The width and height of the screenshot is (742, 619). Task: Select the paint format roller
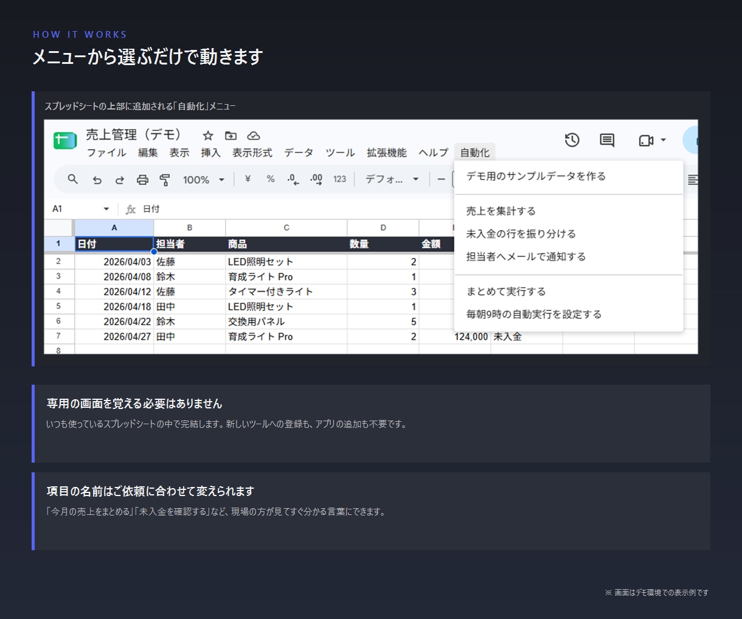pos(165,180)
